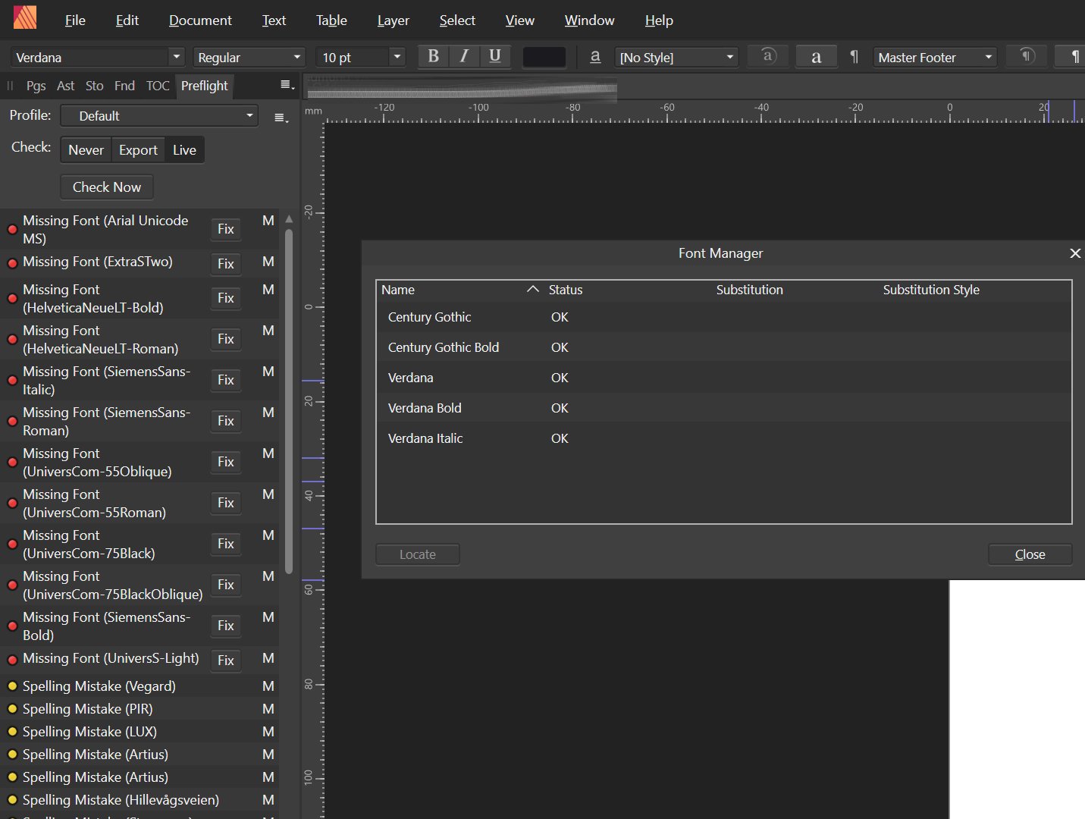Open the Select menu

click(x=457, y=20)
